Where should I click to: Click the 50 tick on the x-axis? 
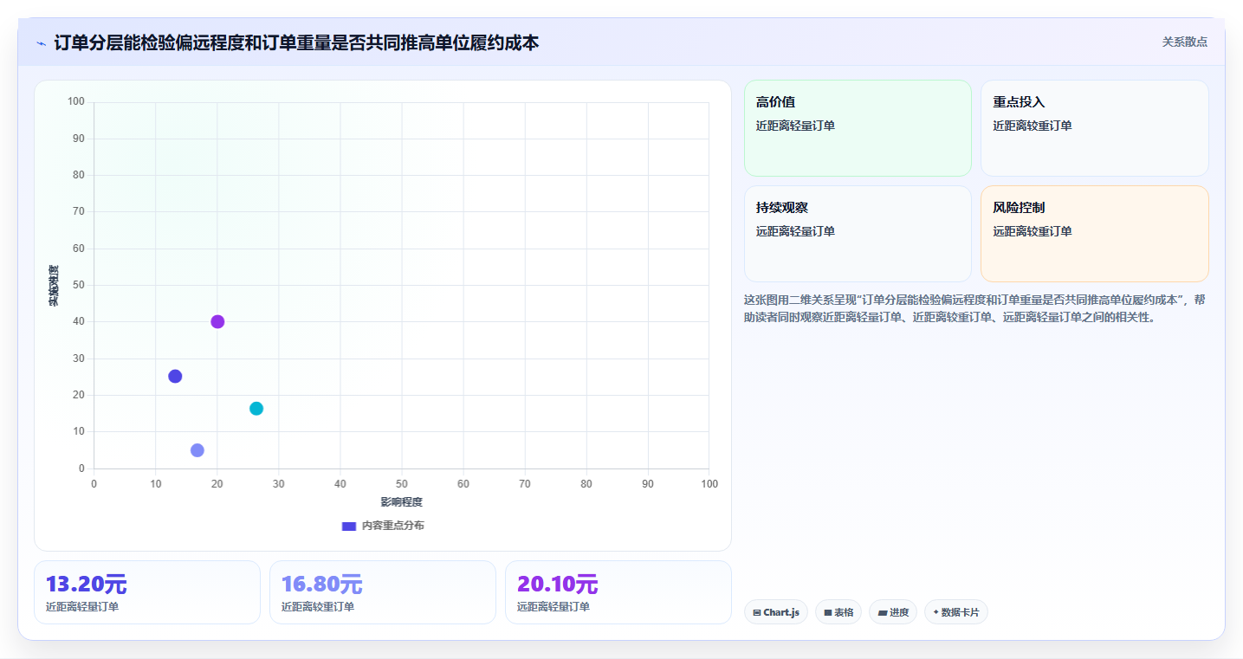(402, 484)
